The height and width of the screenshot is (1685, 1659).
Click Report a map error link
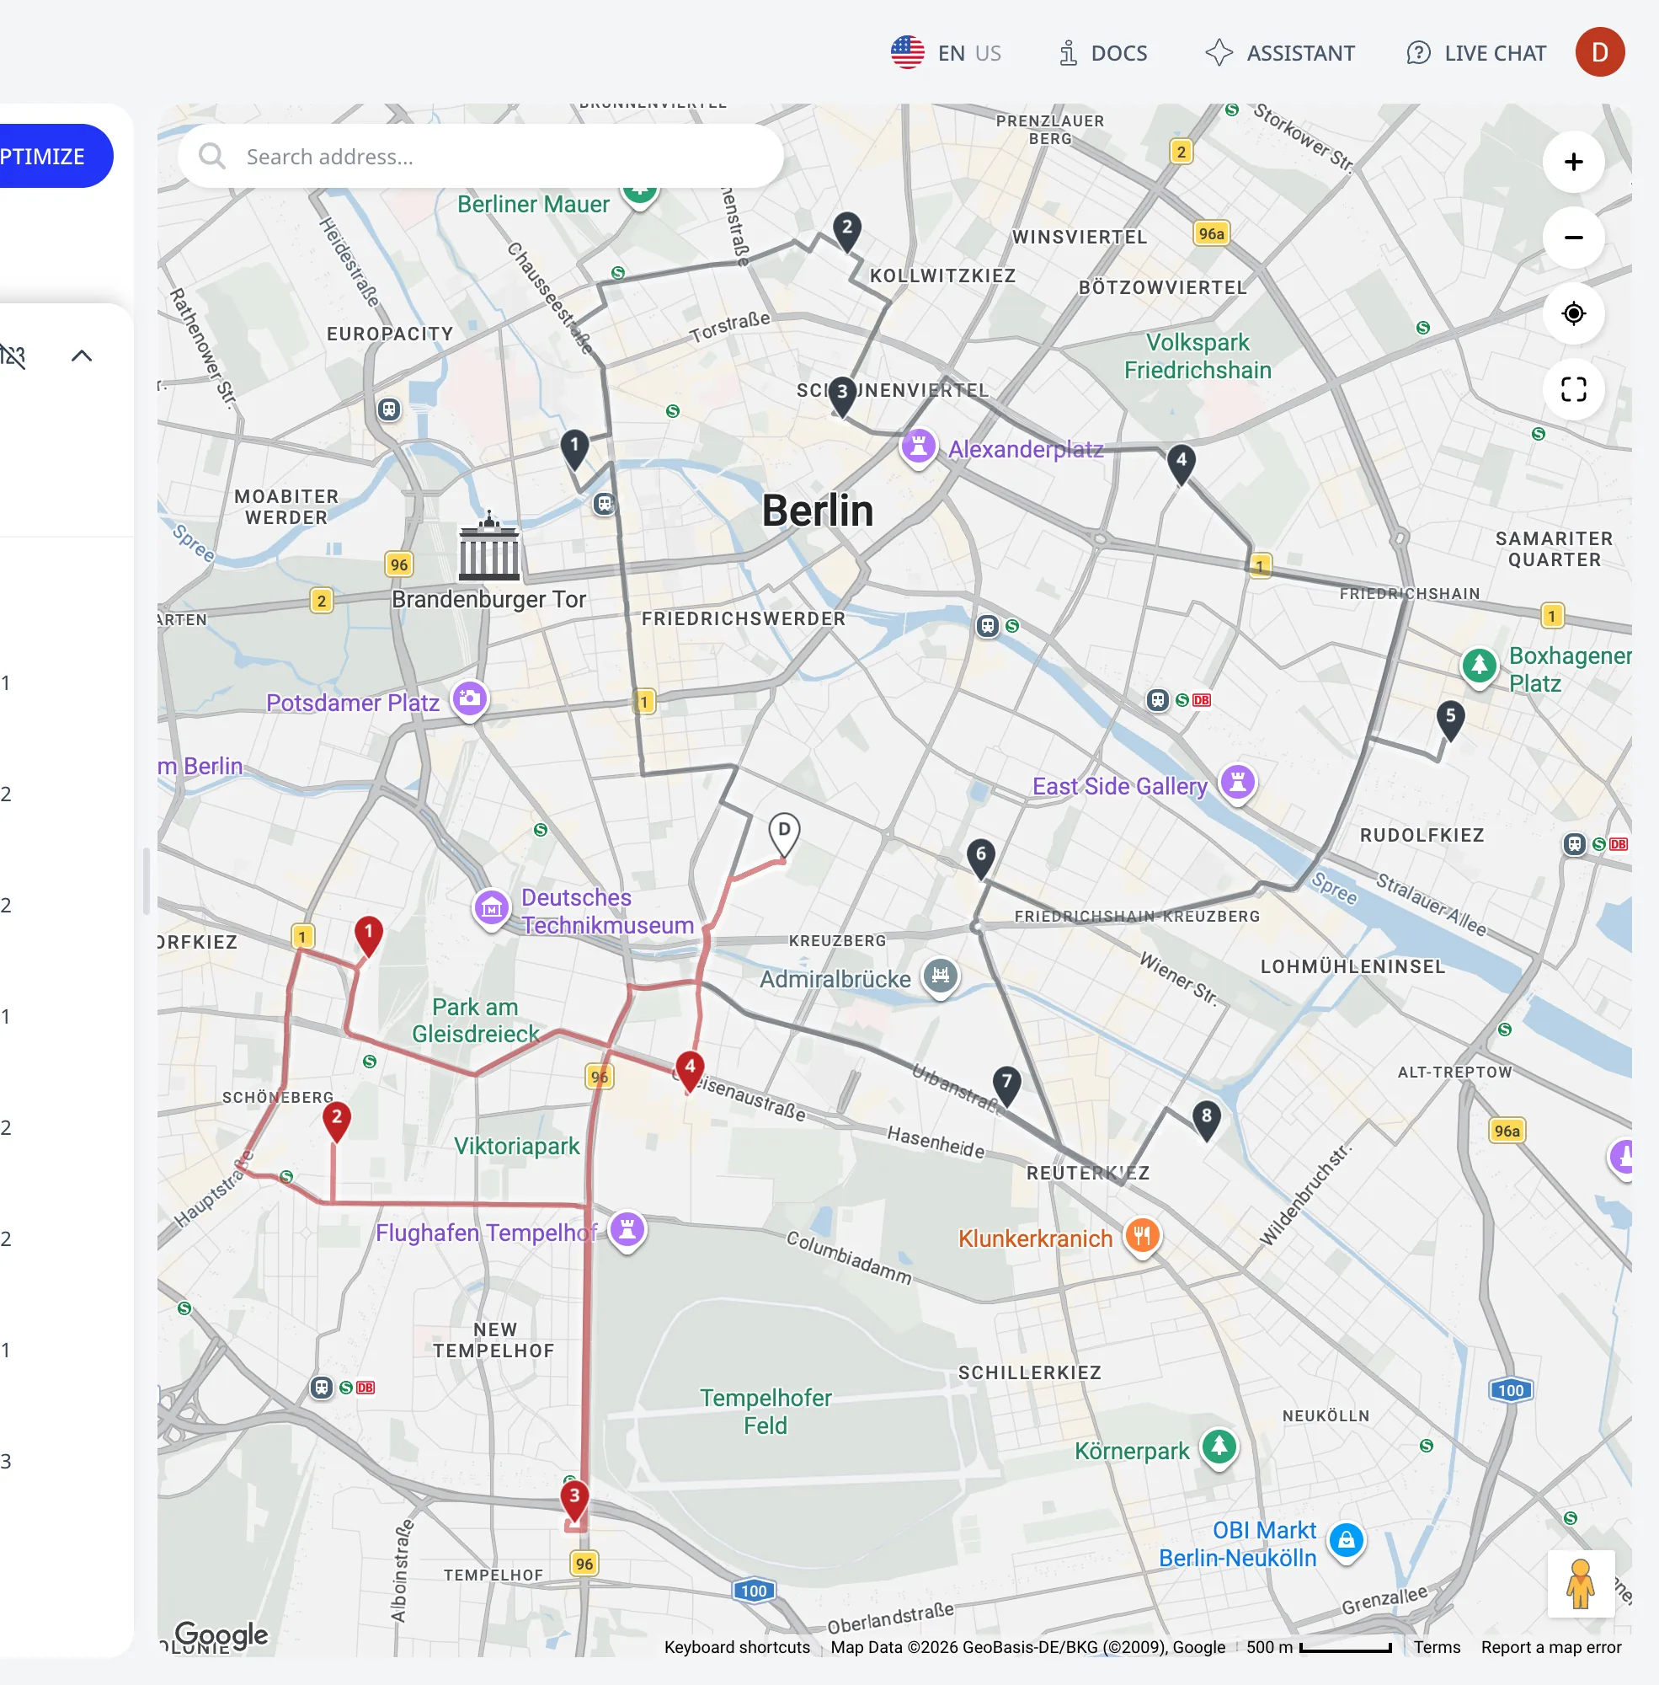click(1551, 1646)
